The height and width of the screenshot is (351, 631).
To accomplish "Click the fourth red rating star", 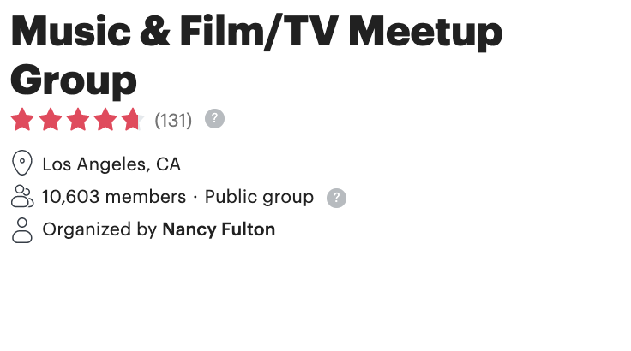I will [x=105, y=120].
